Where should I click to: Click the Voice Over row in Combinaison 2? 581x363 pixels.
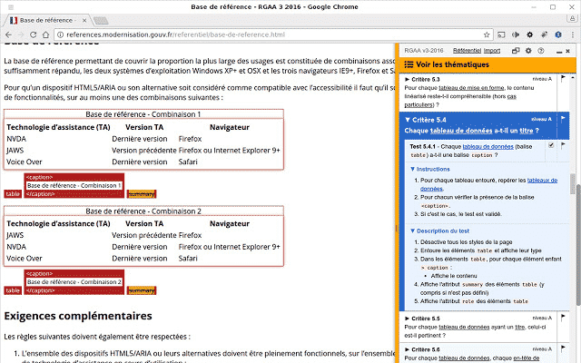point(143,259)
